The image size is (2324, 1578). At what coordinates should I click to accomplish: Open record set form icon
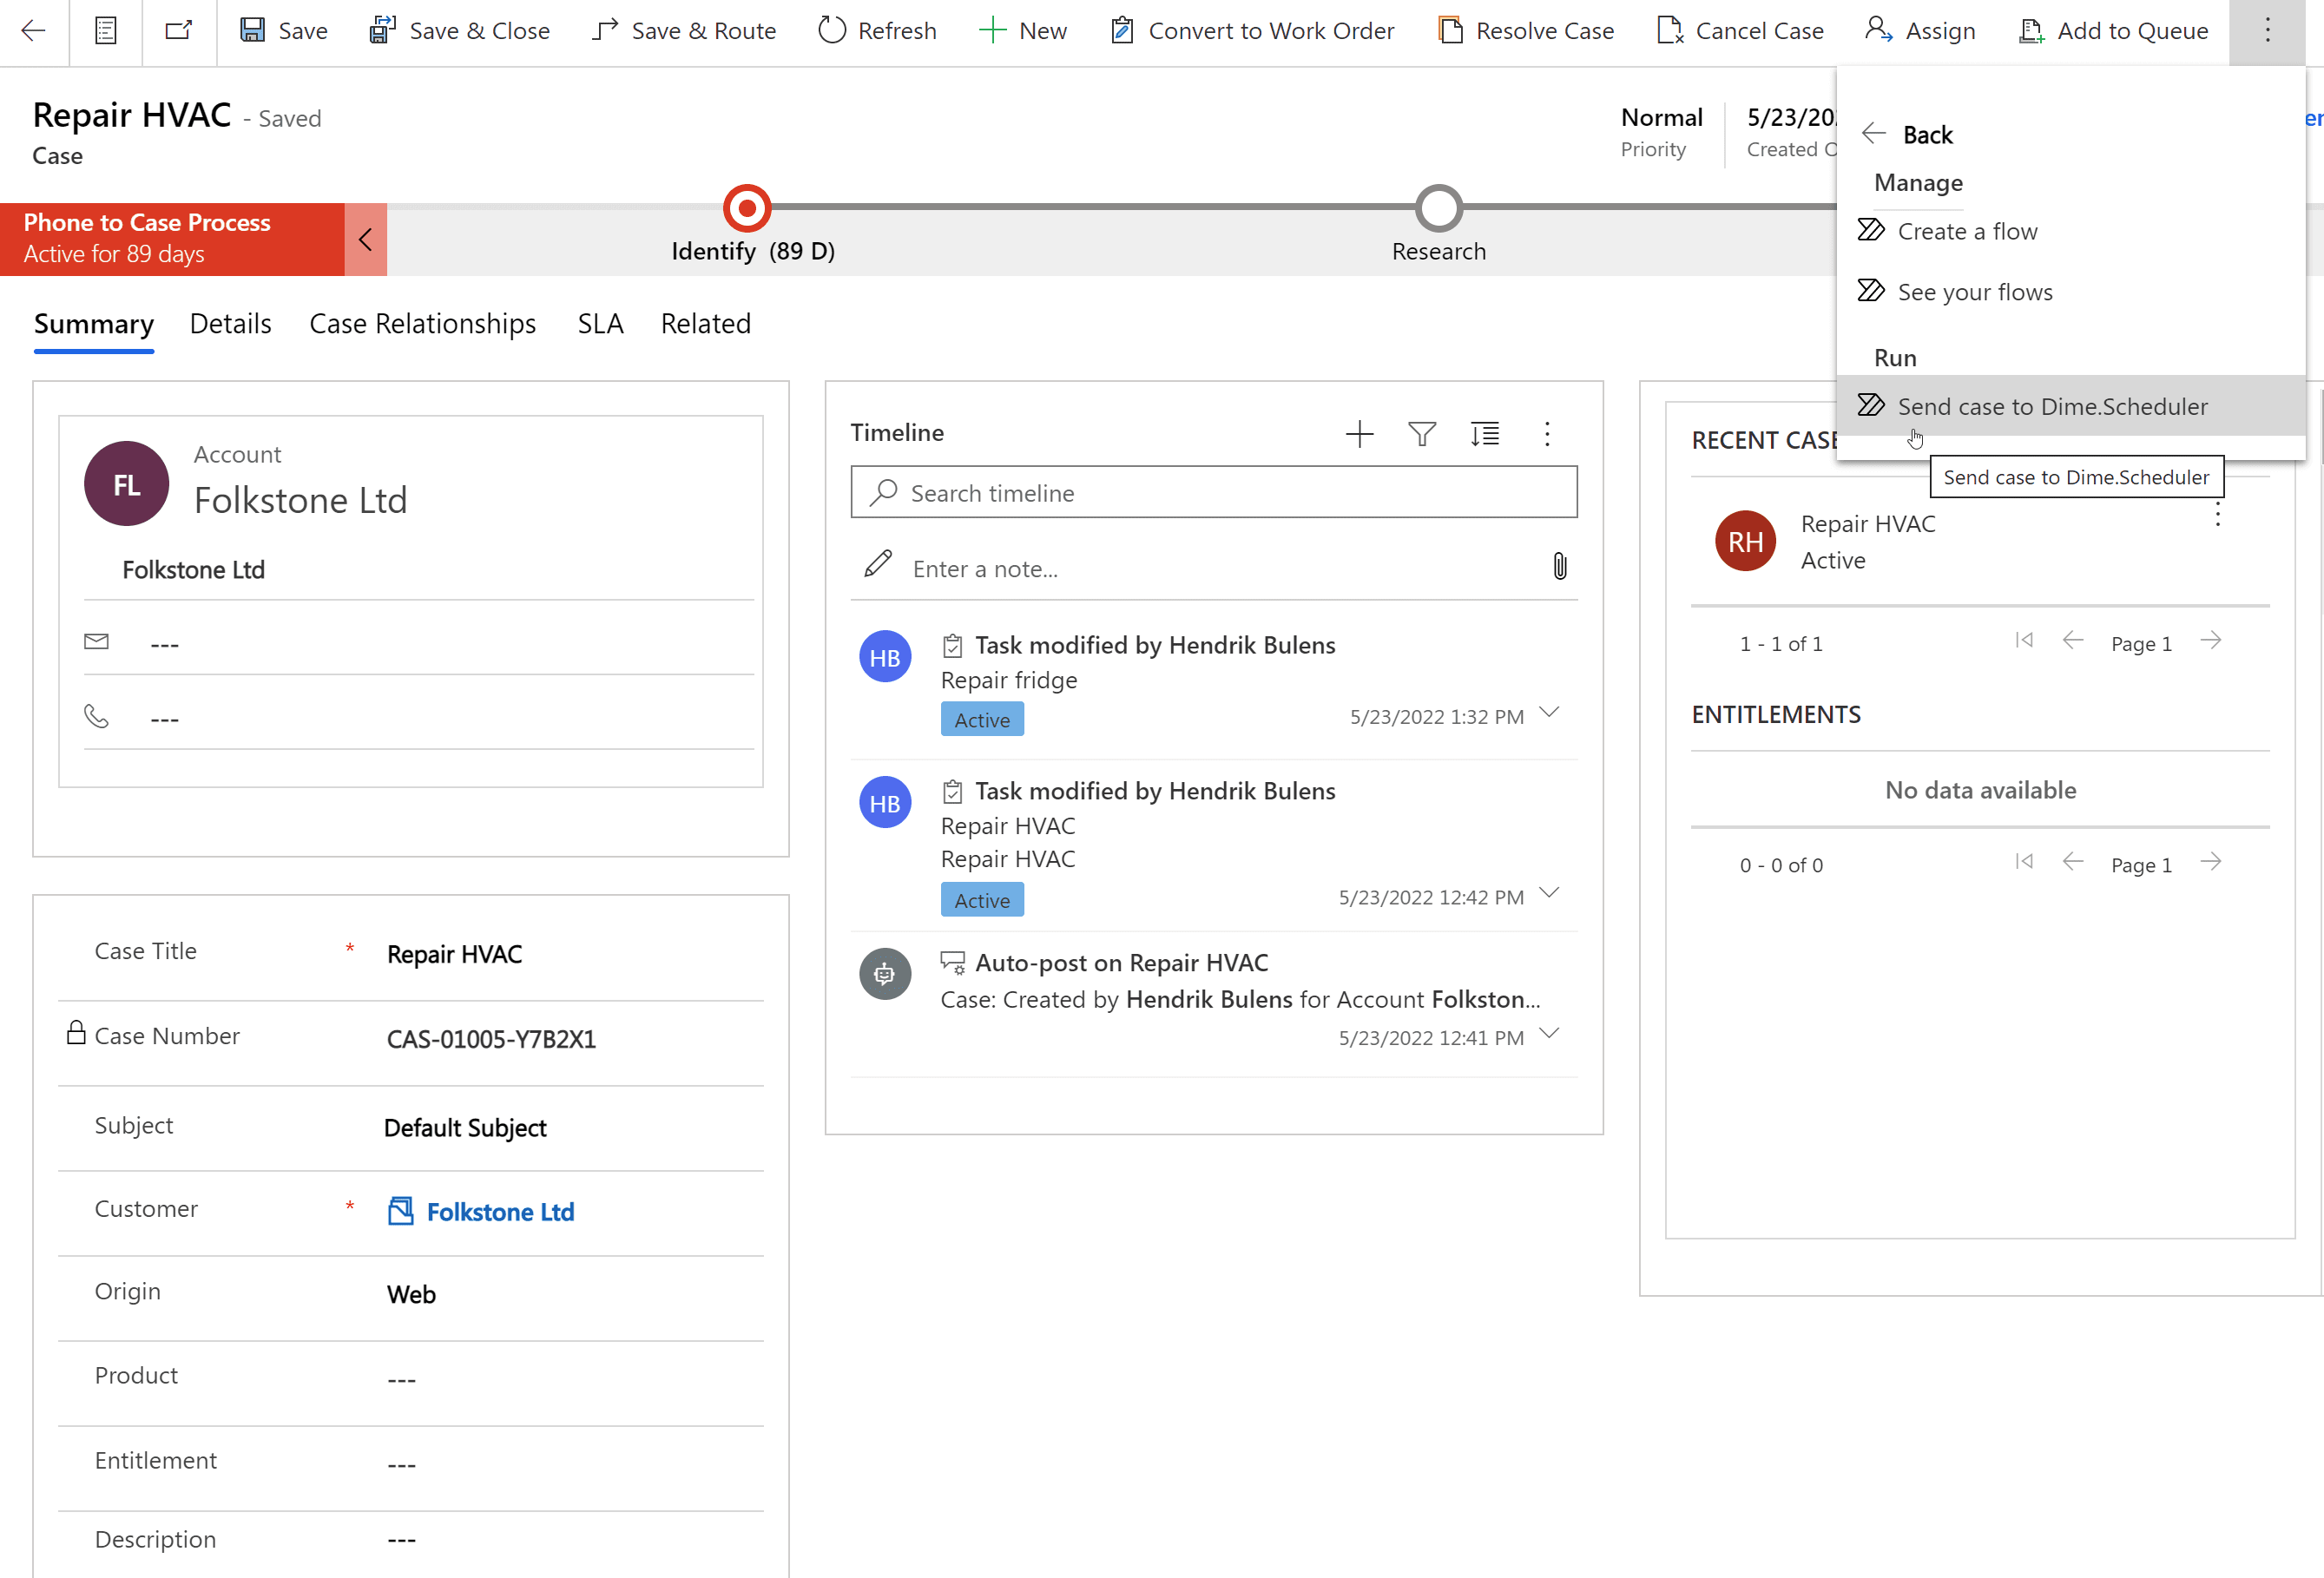[x=105, y=31]
